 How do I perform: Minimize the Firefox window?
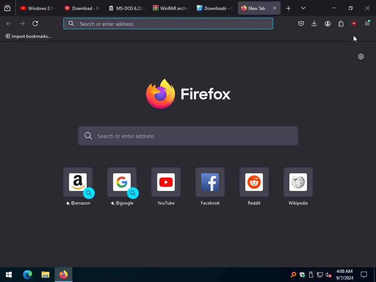point(334,8)
